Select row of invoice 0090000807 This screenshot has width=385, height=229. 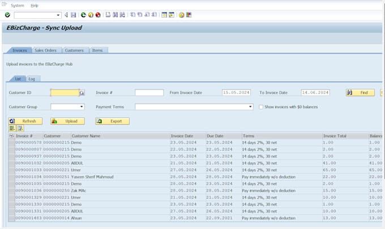[x=11, y=150]
